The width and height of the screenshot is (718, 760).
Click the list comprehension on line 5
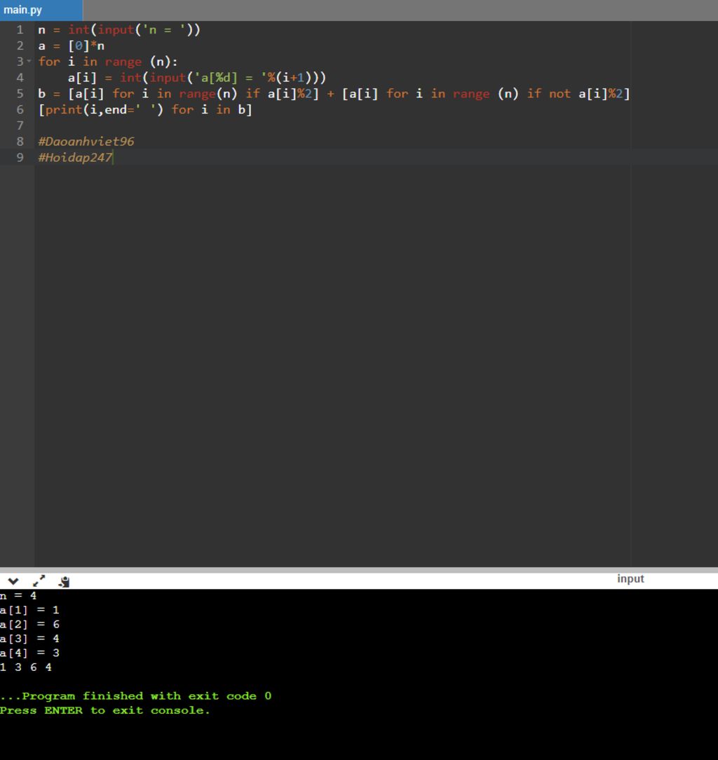(x=334, y=93)
